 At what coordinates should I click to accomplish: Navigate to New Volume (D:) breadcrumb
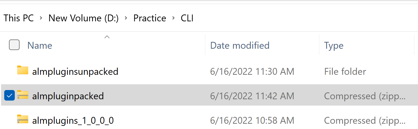(x=83, y=18)
